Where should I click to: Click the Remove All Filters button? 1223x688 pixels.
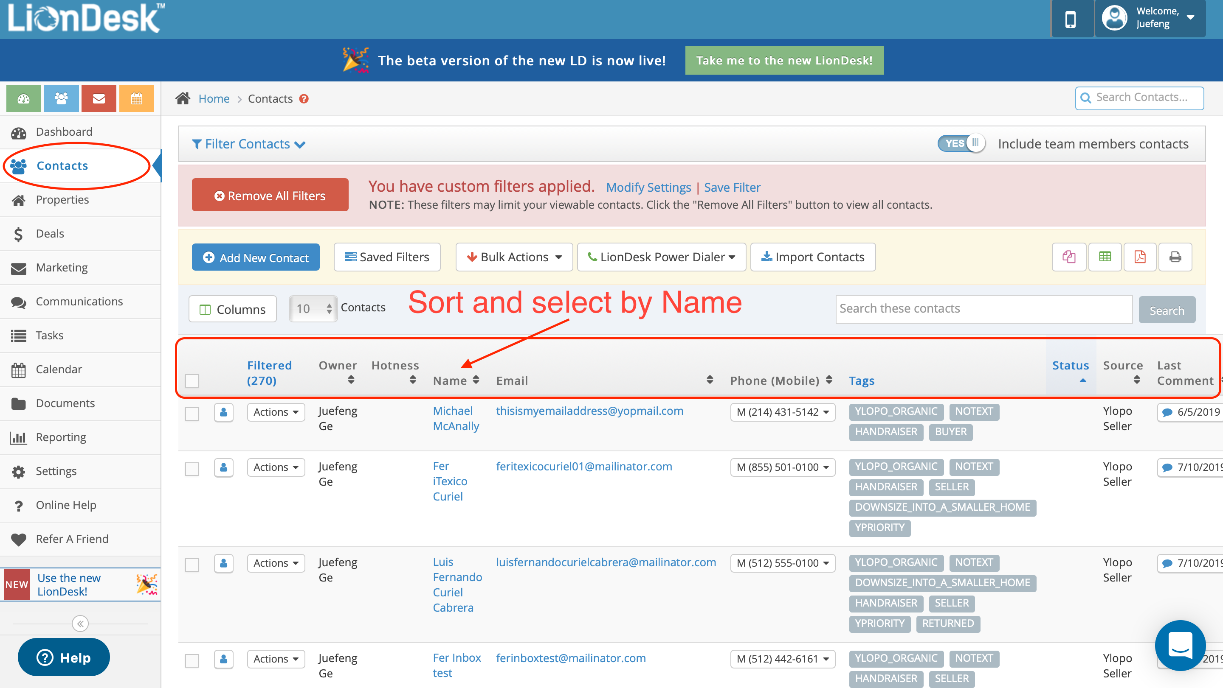click(270, 196)
